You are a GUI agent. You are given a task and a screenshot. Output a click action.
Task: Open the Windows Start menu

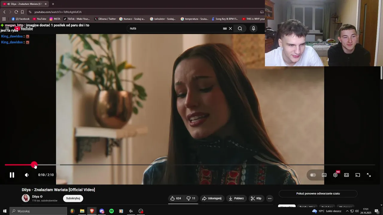[x=4, y=211]
